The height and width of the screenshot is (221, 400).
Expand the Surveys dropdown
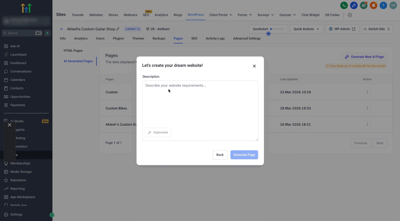click(265, 15)
